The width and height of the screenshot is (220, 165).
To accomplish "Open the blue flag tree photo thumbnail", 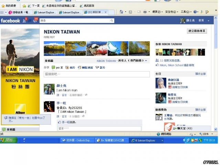I will click(118, 48).
